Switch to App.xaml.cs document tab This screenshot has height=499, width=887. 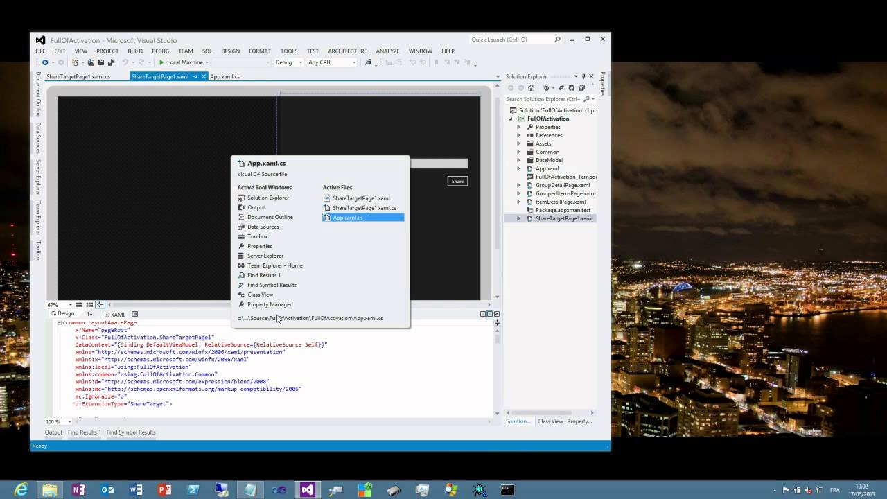[225, 76]
